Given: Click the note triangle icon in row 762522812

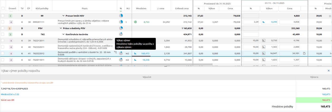Looking at the screenshot, I should (115, 52).
